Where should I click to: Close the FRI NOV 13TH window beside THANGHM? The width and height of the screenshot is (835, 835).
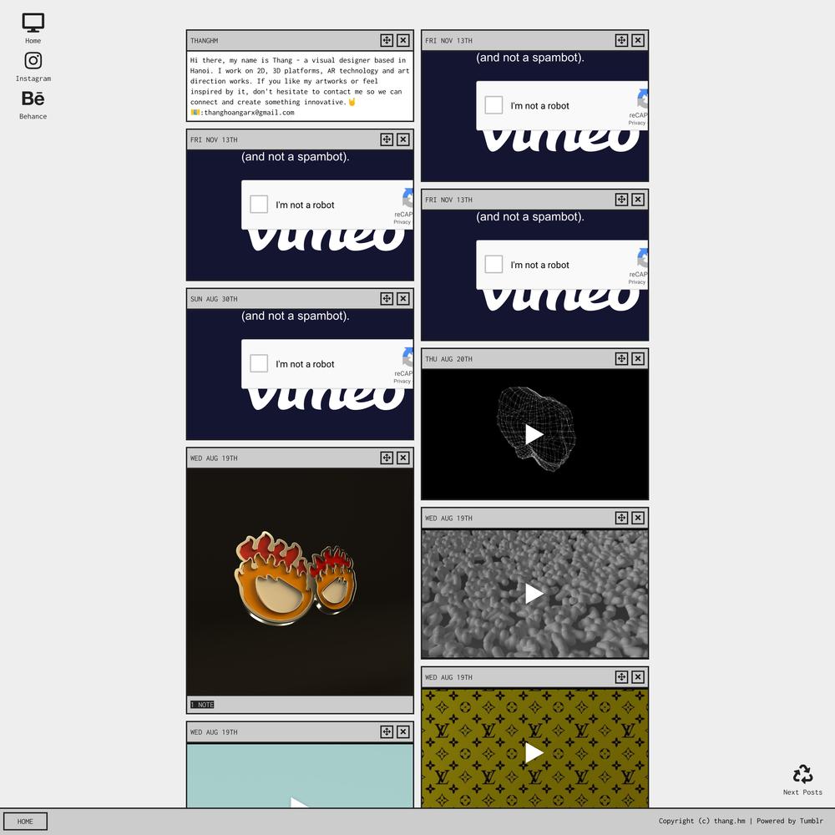[638, 40]
